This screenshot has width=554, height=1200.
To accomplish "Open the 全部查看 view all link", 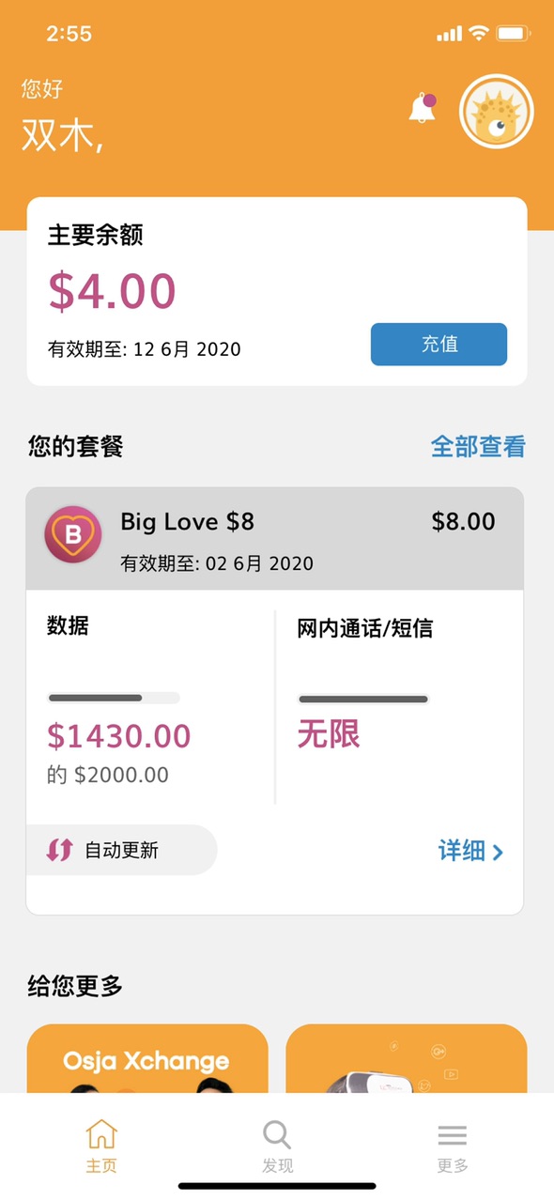I will coord(478,447).
